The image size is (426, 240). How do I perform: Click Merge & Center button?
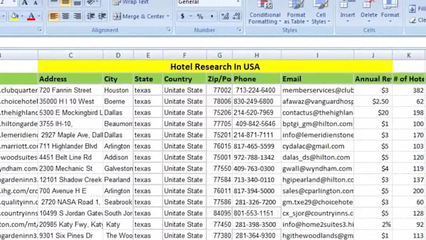pyautogui.click(x=138, y=16)
